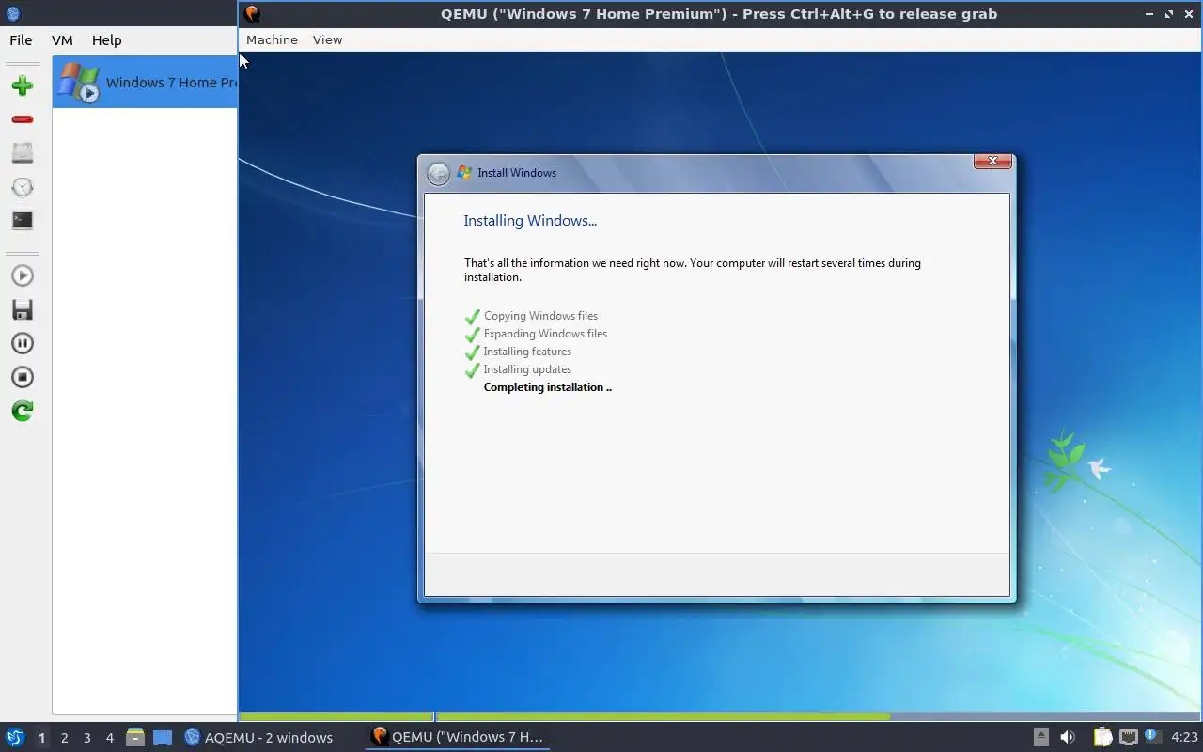The width and height of the screenshot is (1203, 752).
Task: Click the green installation progress bar
Action: tap(564, 716)
